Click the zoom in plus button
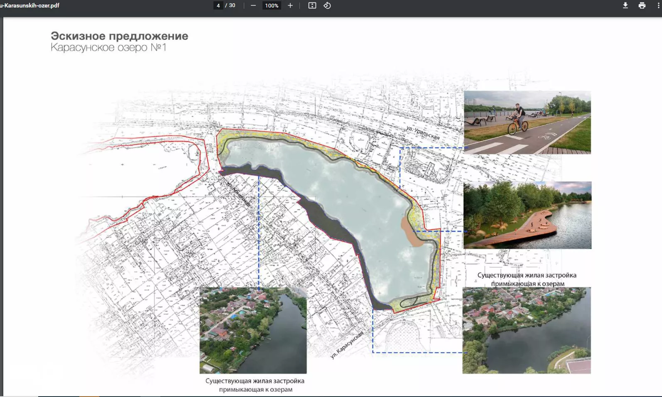This screenshot has width=662, height=397. tap(290, 5)
